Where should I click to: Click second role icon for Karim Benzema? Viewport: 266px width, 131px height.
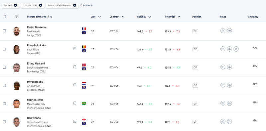click(x=229, y=31)
